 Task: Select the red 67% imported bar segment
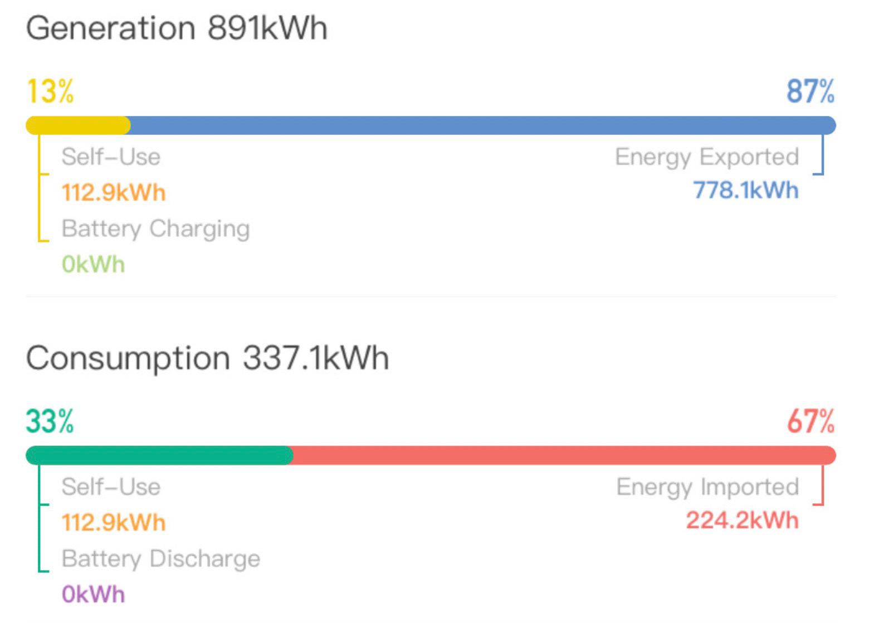(x=564, y=455)
